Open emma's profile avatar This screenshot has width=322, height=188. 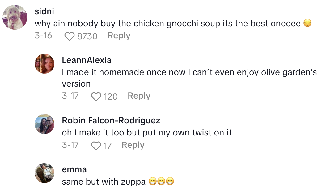(x=44, y=173)
